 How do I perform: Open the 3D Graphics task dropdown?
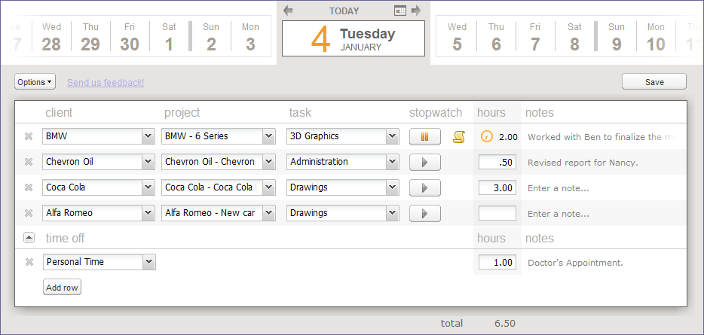tap(392, 136)
